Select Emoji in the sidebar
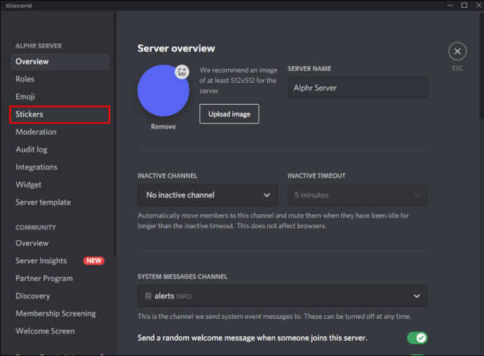 tap(25, 96)
